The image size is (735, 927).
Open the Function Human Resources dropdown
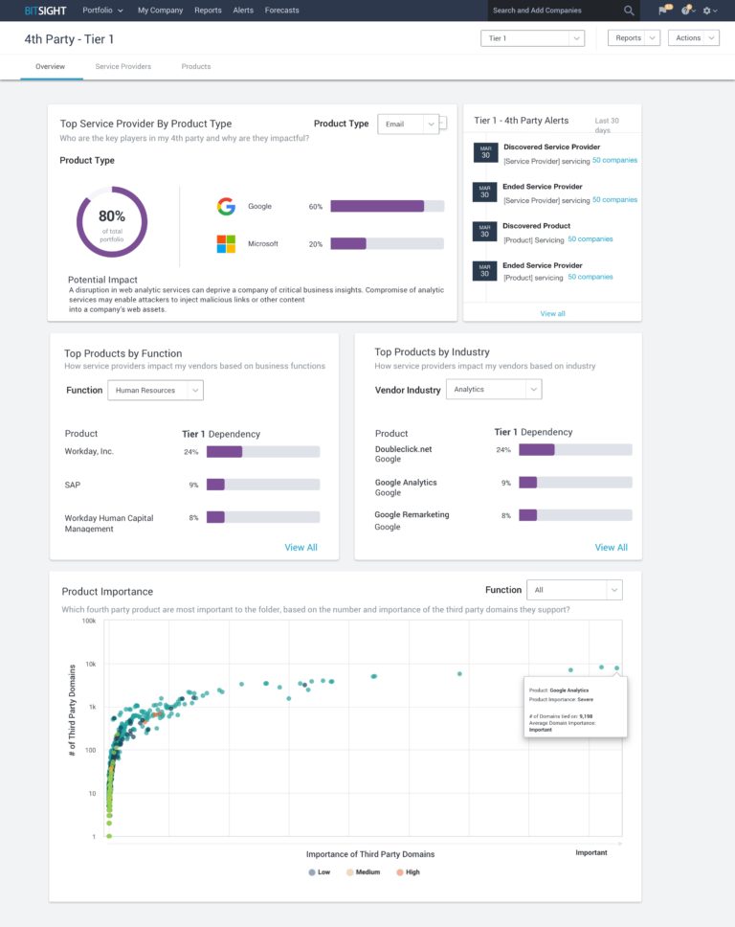(x=155, y=390)
